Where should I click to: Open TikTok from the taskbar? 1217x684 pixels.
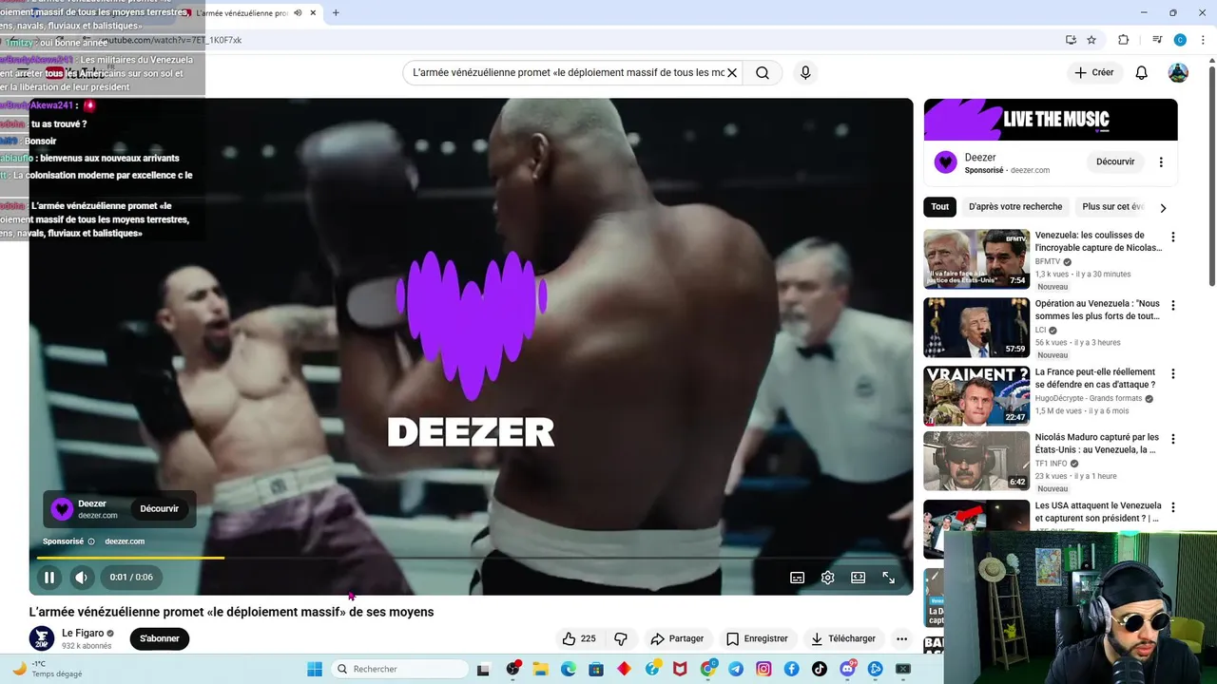820,669
